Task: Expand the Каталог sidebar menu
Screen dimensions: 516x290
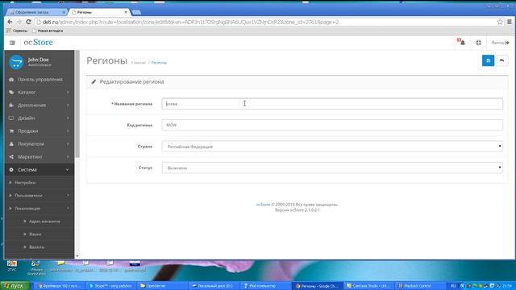Action: (27, 93)
